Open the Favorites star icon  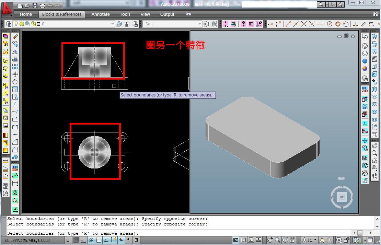coord(340,4)
